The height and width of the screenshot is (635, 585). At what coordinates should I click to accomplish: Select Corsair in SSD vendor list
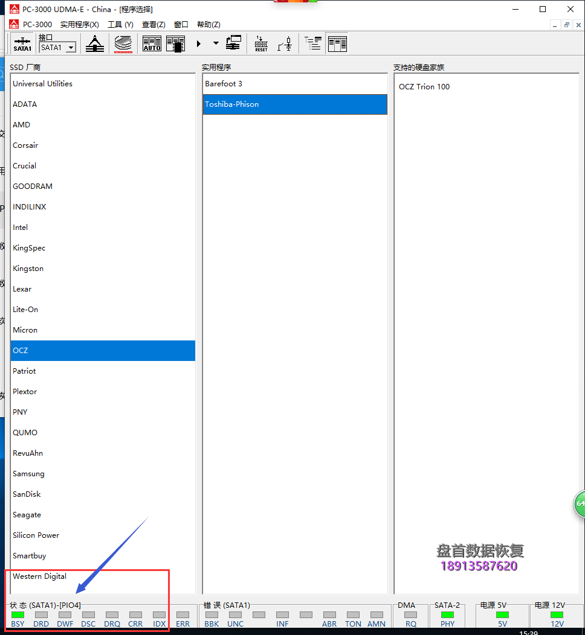103,145
